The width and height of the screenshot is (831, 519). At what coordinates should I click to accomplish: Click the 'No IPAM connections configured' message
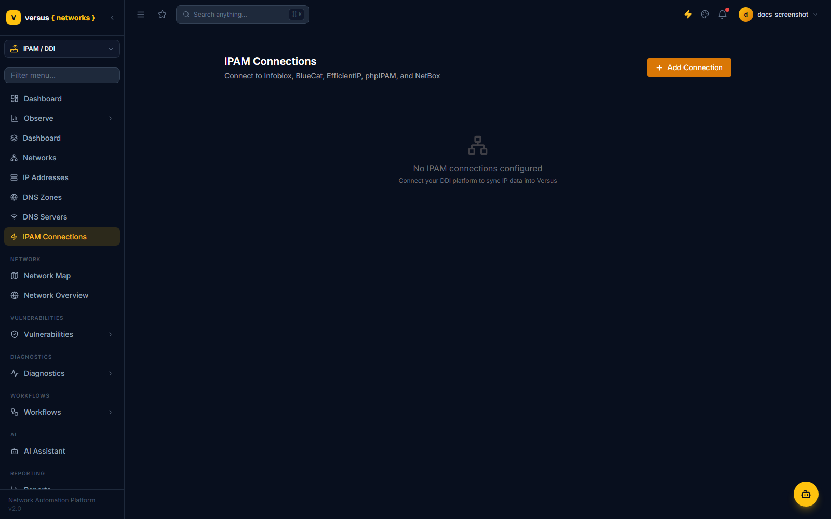tap(478, 168)
